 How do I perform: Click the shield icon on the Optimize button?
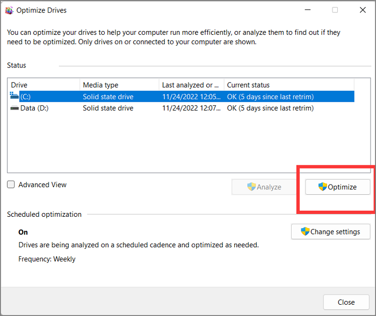322,187
